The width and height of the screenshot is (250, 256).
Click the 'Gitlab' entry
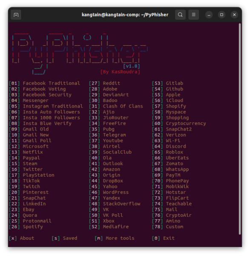pyautogui.click(x=175, y=83)
